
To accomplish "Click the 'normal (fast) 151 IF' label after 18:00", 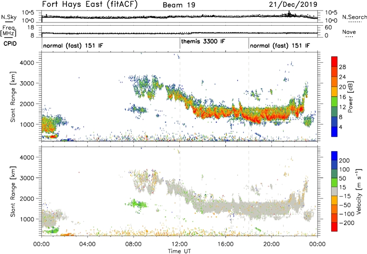I will (280, 45).
